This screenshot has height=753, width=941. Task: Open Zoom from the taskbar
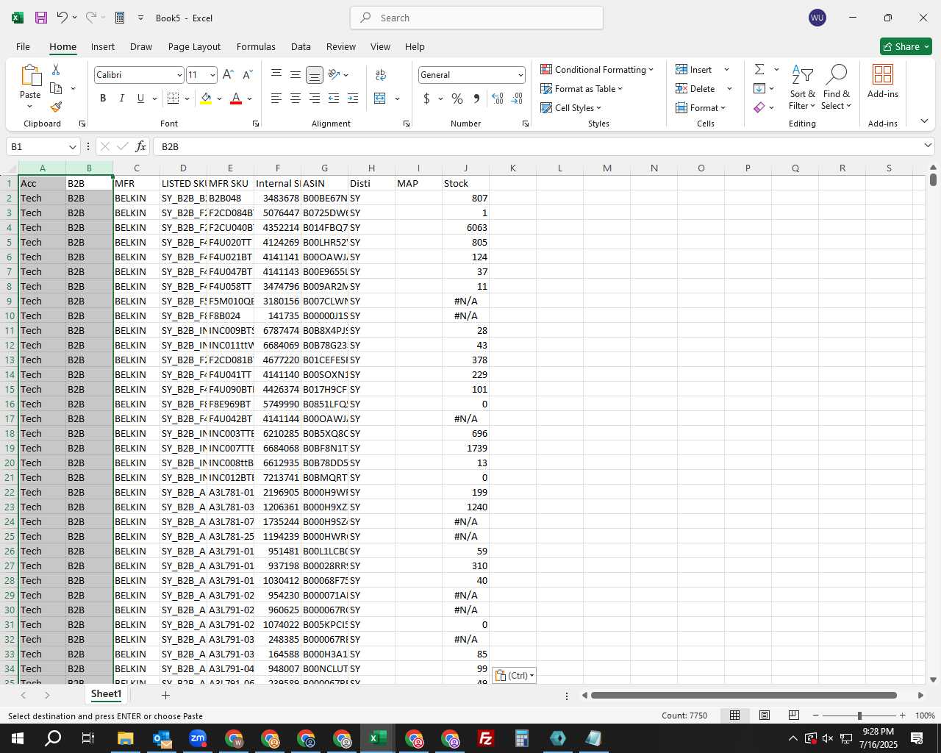pyautogui.click(x=198, y=738)
